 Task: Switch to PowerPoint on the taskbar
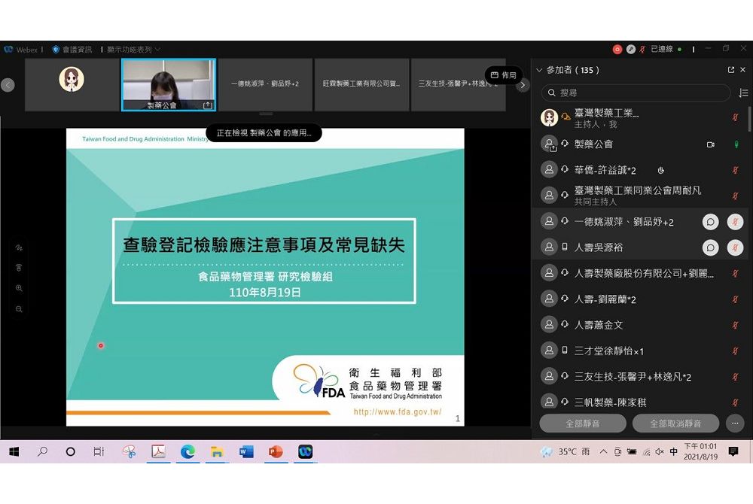coord(276,452)
